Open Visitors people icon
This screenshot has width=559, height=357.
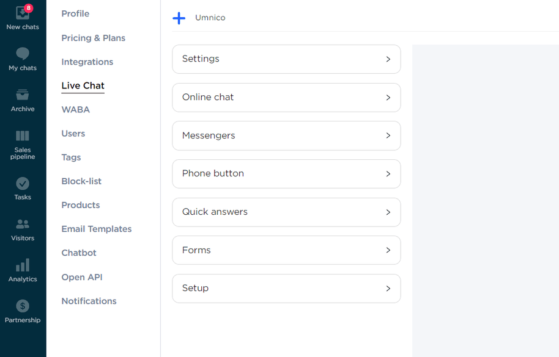pyautogui.click(x=23, y=225)
